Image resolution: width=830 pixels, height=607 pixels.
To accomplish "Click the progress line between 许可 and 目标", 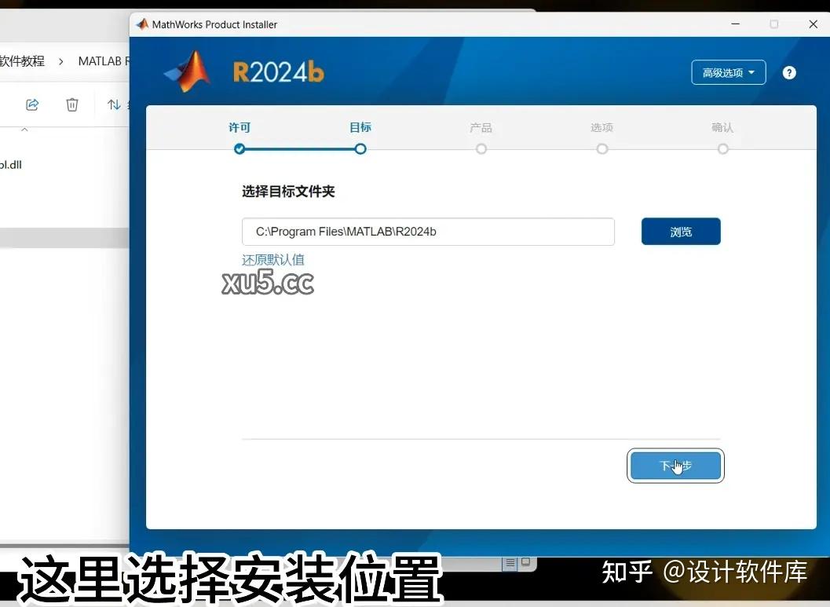I will click(300, 148).
